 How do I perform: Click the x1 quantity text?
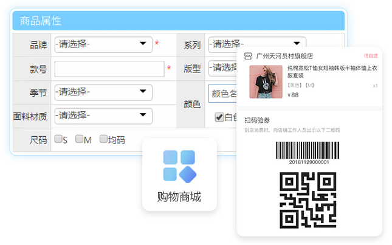click(x=375, y=86)
